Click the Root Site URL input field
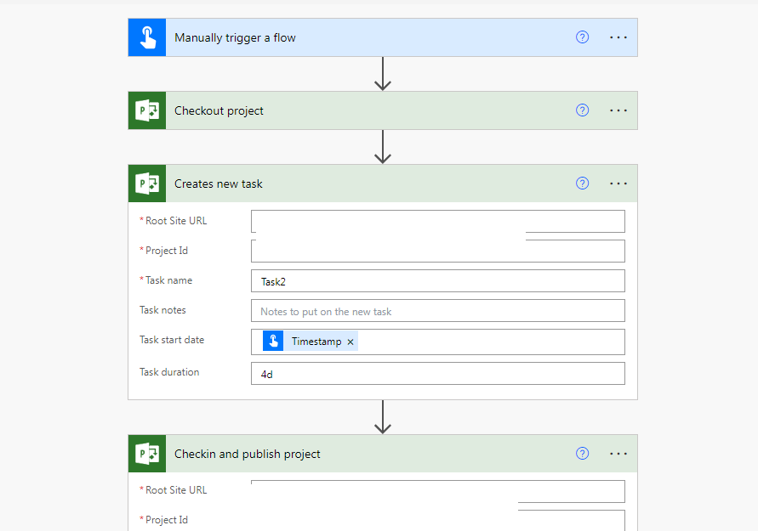 coord(437,221)
